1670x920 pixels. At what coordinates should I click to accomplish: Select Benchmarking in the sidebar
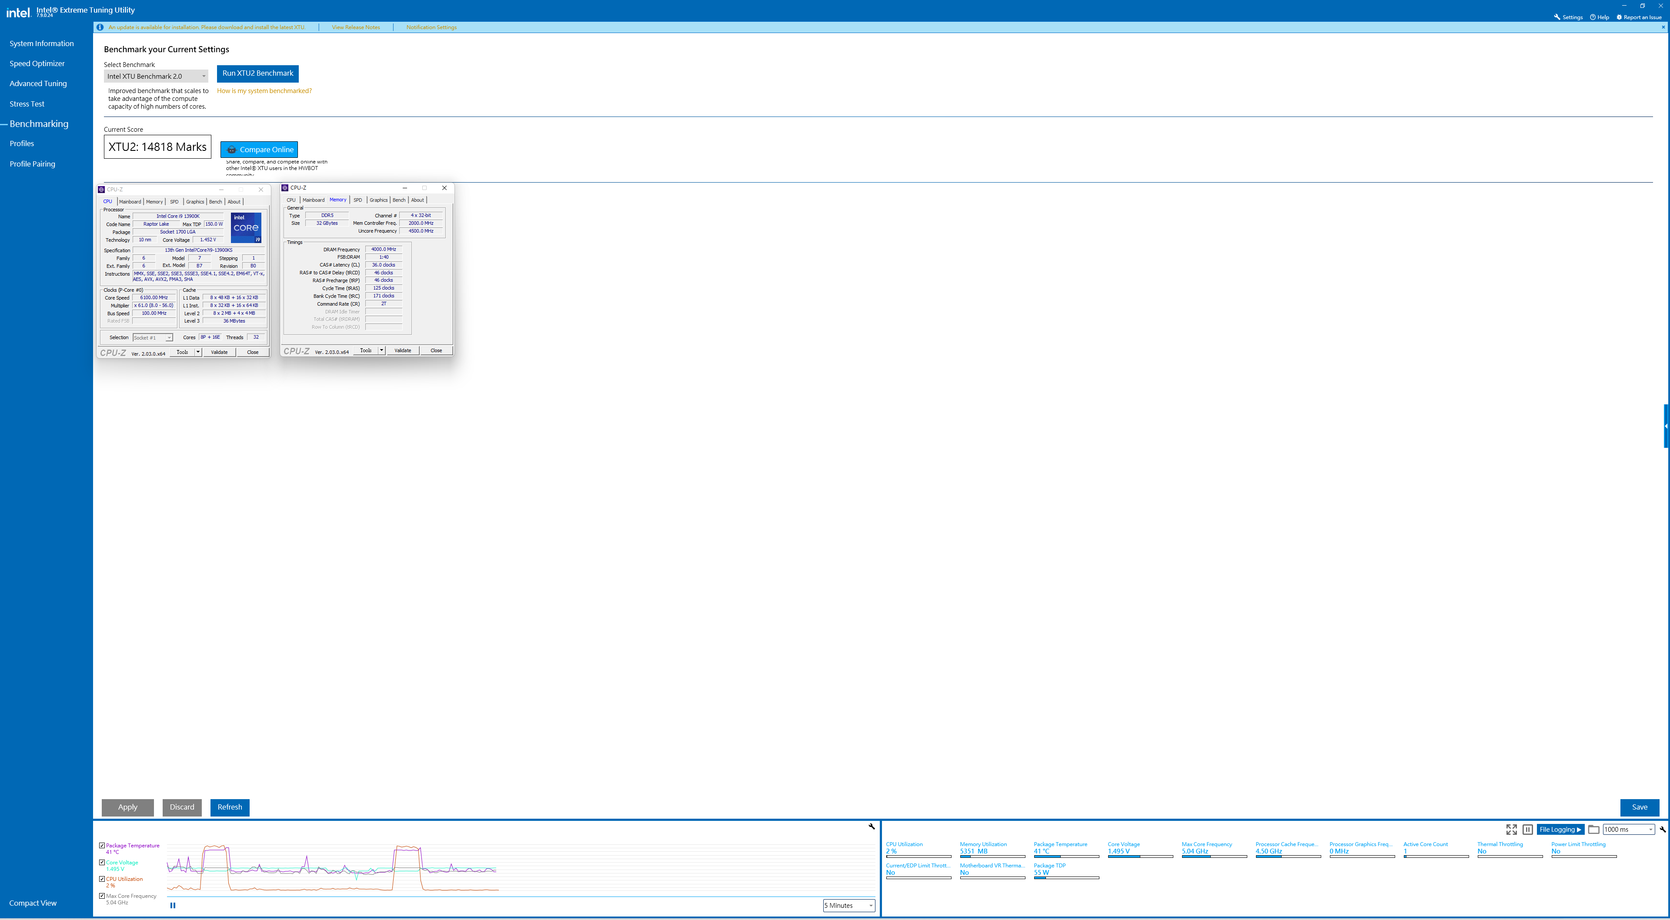39,124
